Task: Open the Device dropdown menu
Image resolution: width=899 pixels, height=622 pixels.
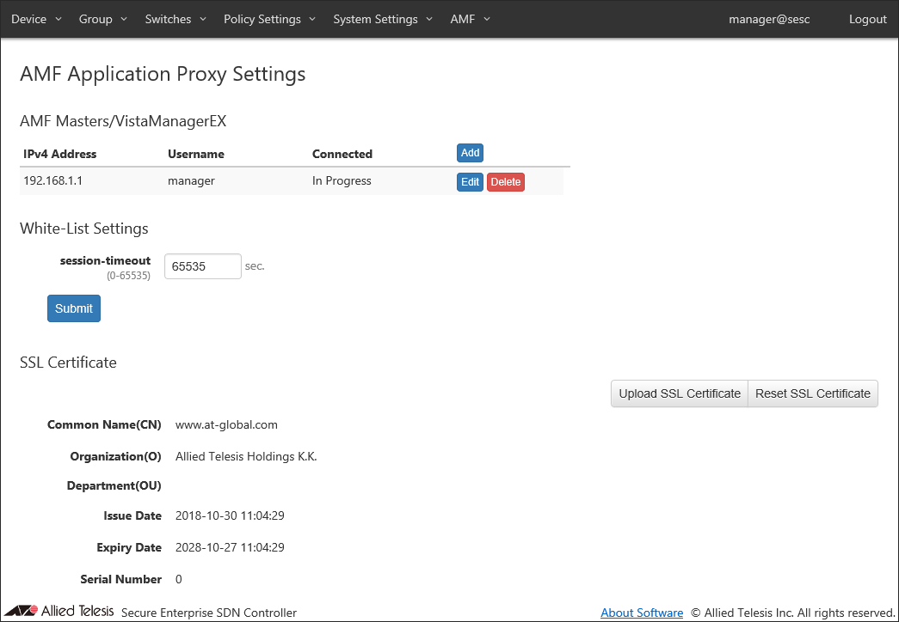Action: coord(36,19)
